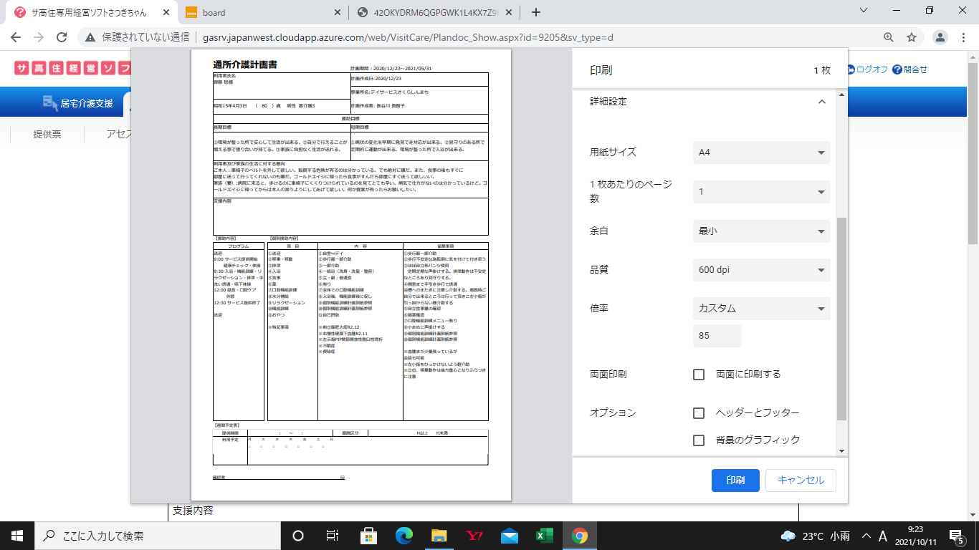Image resolution: width=979 pixels, height=550 pixels.
Task: Check the 背景のグラフィック option
Action: coord(699,440)
